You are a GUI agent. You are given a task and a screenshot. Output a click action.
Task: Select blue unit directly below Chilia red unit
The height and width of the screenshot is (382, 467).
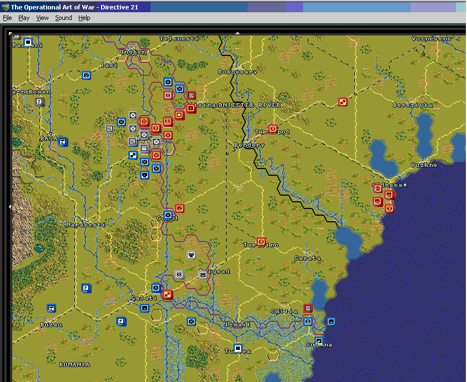point(308,322)
